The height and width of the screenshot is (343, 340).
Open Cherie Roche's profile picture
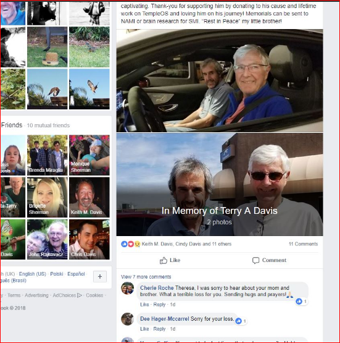(128, 289)
